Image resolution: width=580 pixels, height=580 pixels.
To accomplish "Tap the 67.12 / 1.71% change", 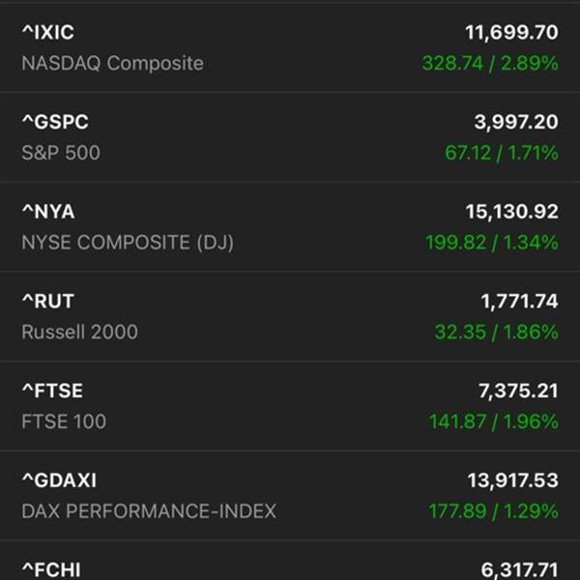I will 501,153.
